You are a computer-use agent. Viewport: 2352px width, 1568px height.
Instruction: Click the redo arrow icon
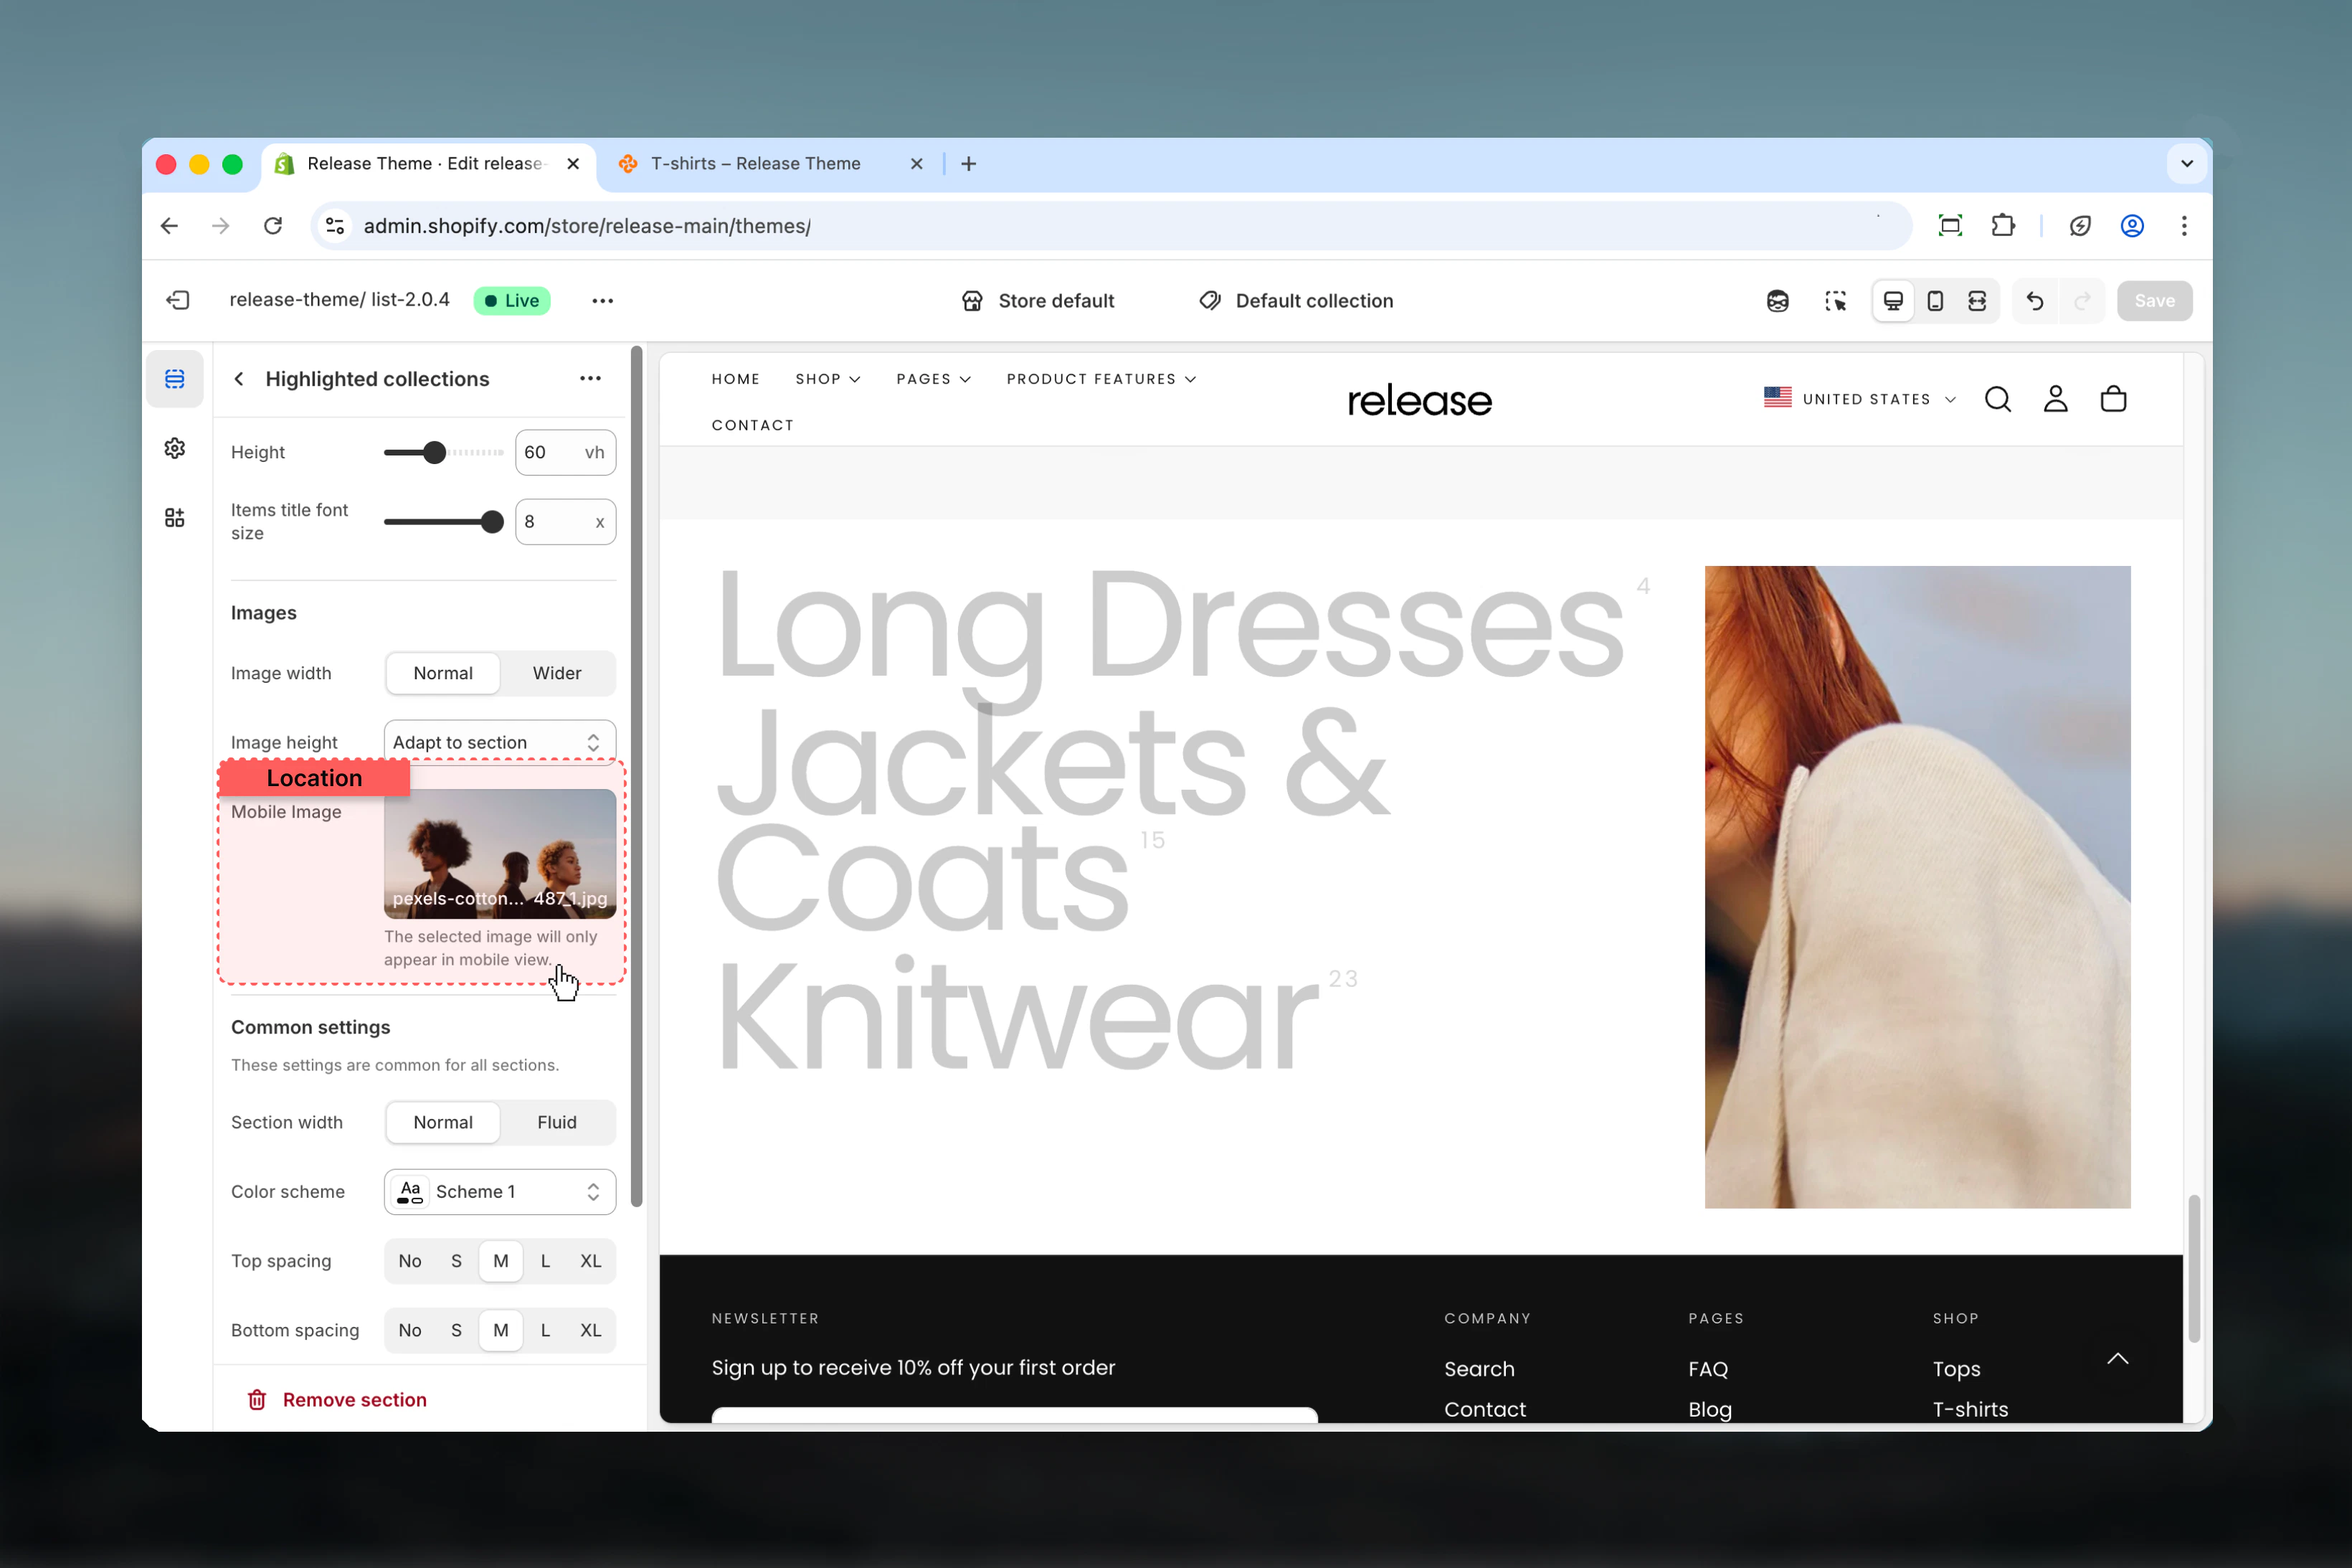[x=2082, y=301]
